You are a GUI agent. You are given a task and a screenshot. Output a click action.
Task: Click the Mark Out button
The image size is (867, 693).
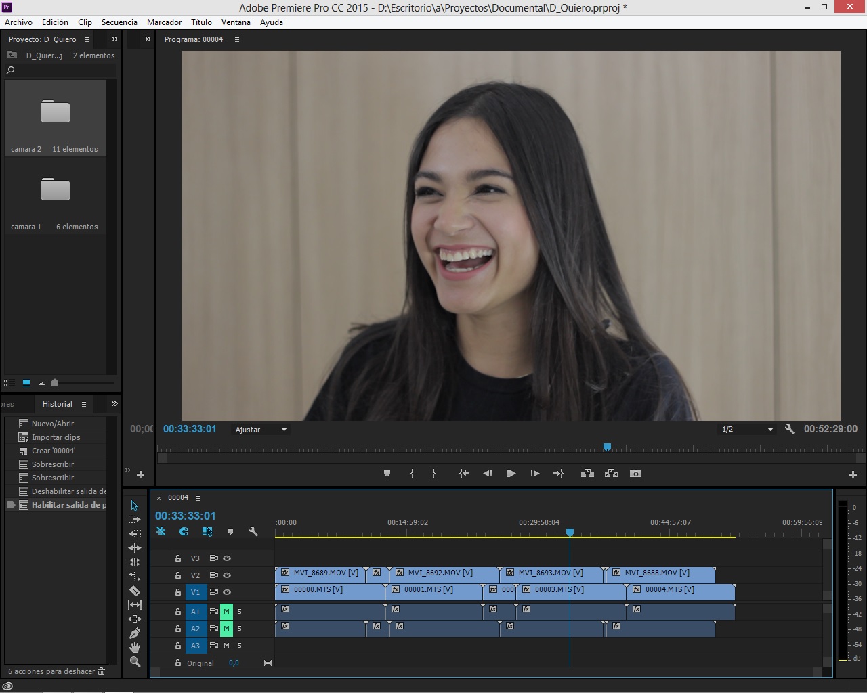[x=434, y=474]
